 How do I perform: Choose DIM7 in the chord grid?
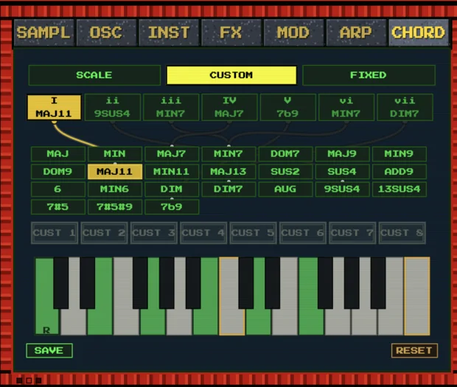tap(228, 189)
